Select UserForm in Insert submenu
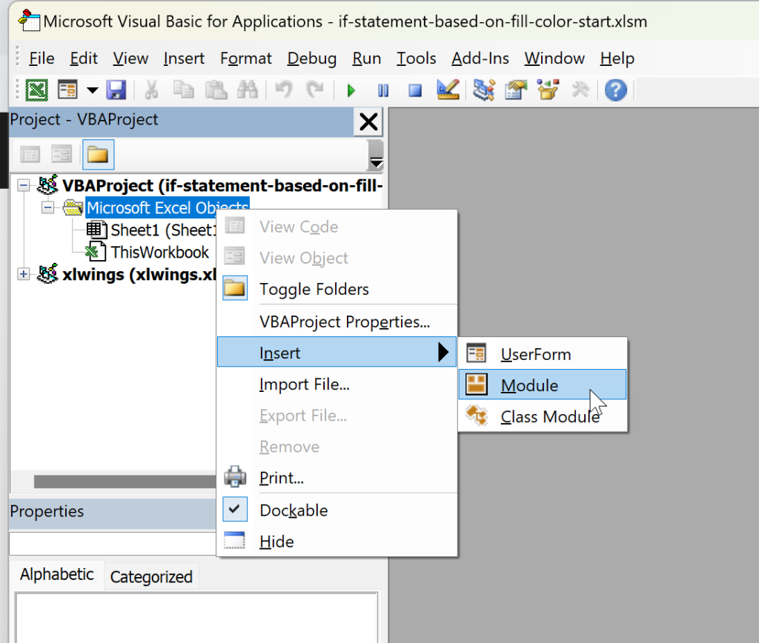759x643 pixels. tap(543, 354)
